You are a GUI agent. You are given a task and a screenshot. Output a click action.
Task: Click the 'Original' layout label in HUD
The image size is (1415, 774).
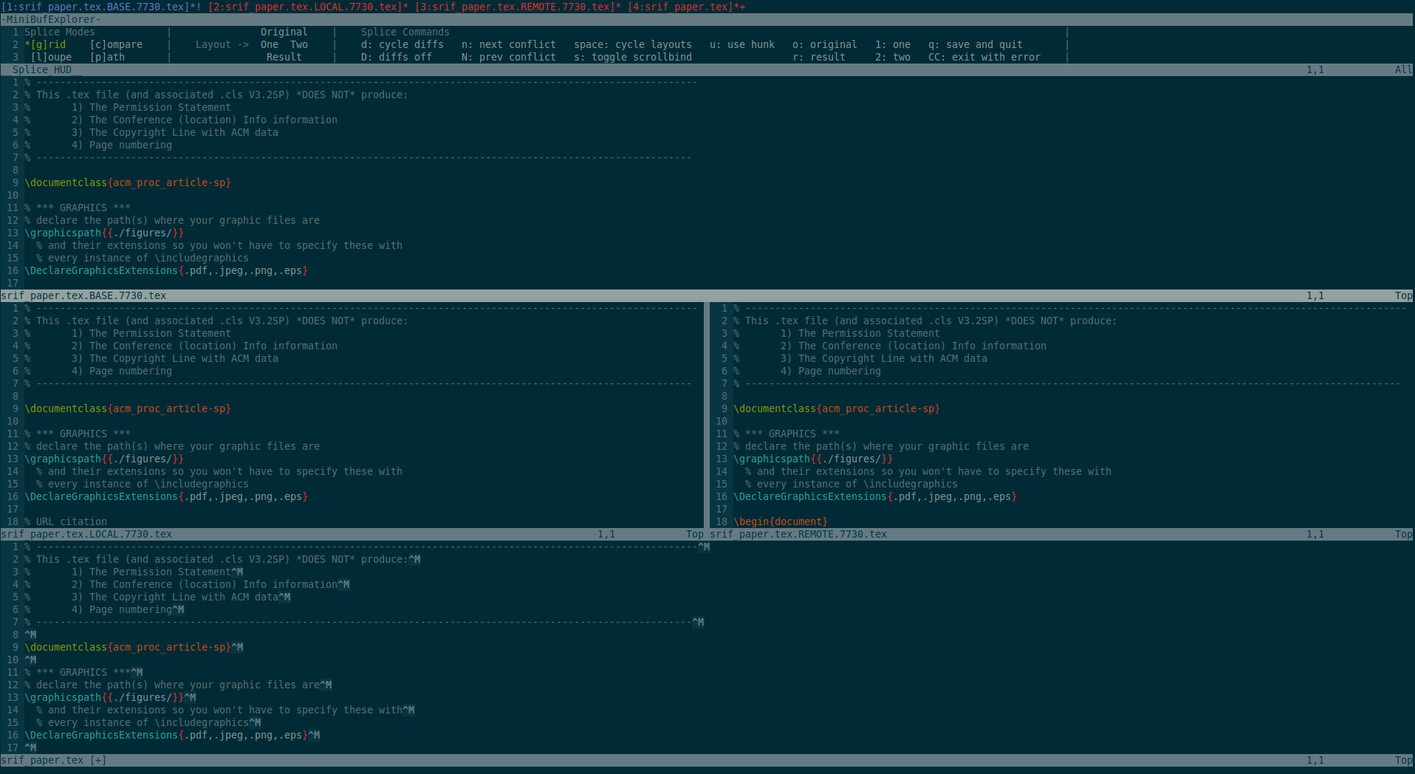284,32
